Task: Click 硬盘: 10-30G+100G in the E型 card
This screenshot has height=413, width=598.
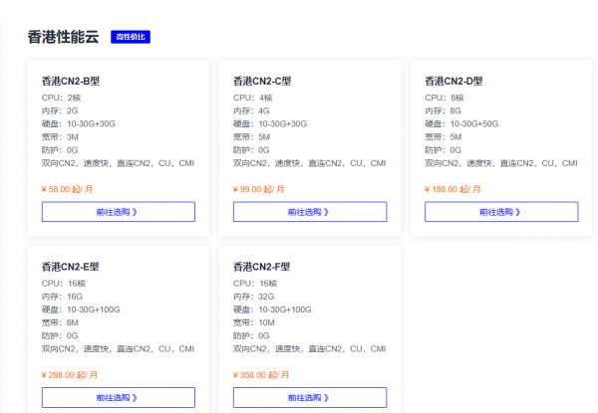Action: 81,310
